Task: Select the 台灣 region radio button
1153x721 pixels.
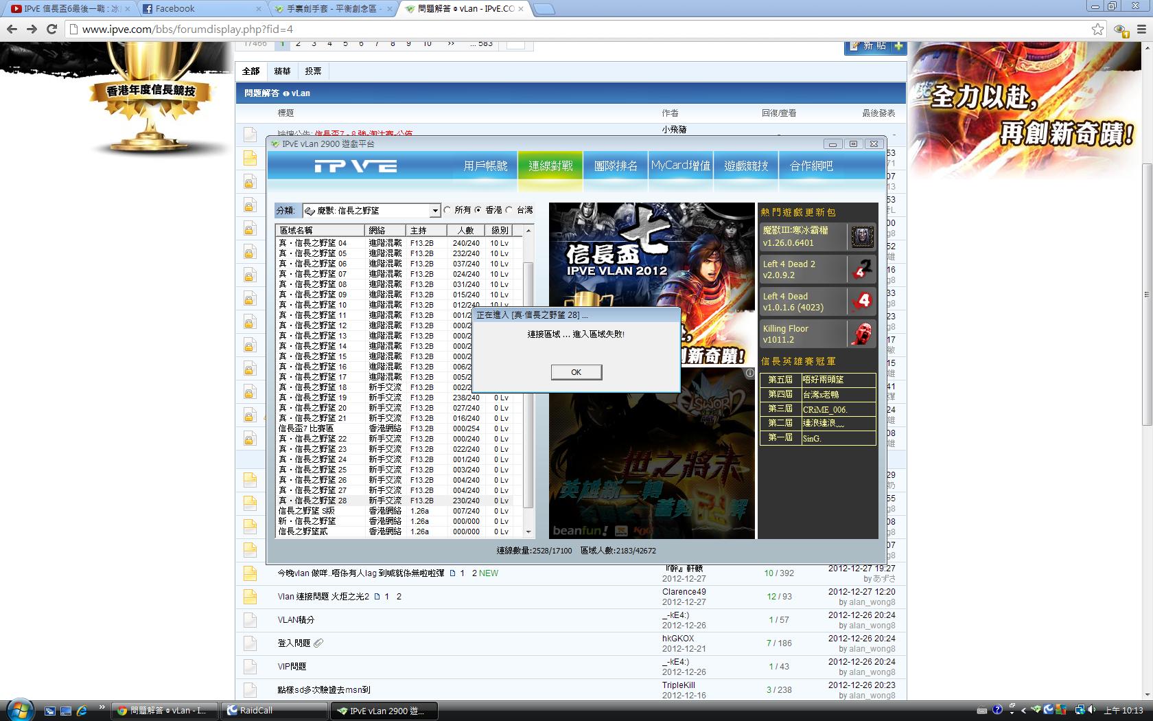Action: click(x=509, y=210)
